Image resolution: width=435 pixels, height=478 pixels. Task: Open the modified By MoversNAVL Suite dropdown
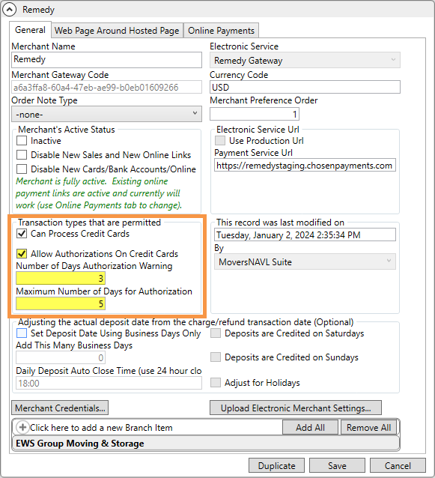(x=305, y=261)
